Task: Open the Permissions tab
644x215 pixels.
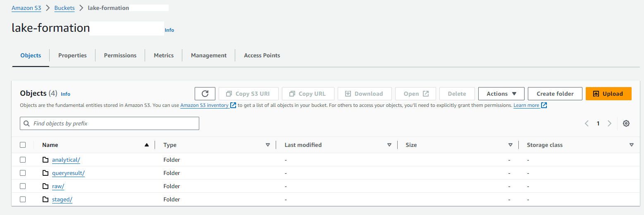Action: point(120,55)
